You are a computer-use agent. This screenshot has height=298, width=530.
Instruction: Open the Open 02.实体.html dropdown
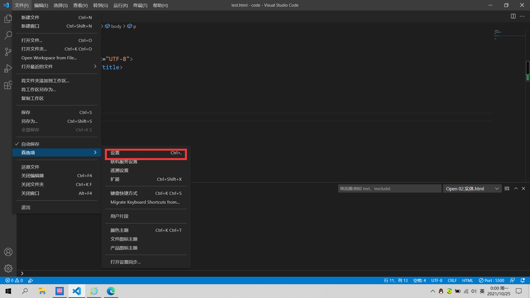tap(472, 188)
